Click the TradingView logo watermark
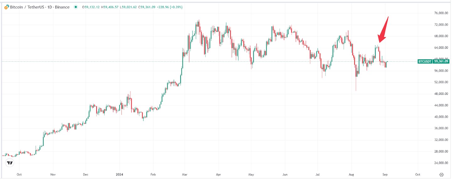452x180 pixels. coord(9,163)
